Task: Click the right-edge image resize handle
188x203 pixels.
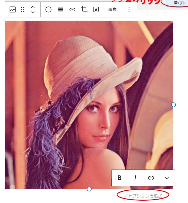Action: 173,105
